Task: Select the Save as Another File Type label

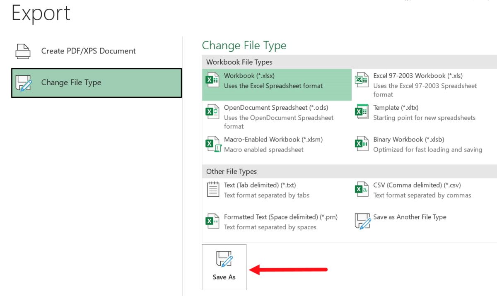Action: click(410, 217)
